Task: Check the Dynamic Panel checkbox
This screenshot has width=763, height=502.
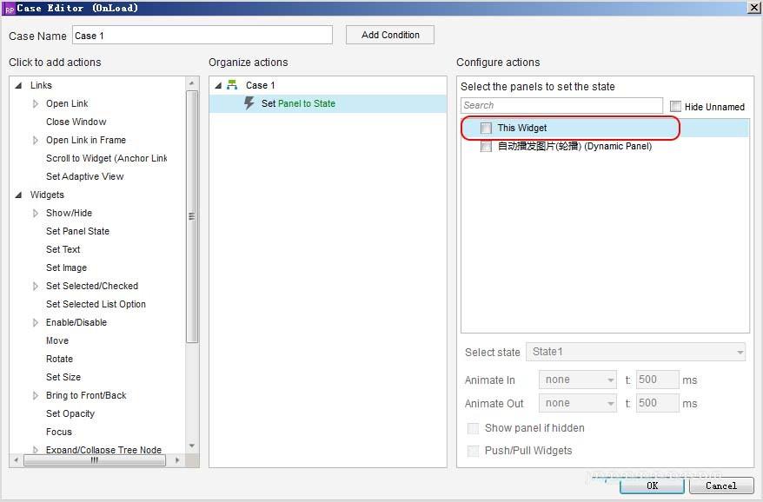Action: 486,147
